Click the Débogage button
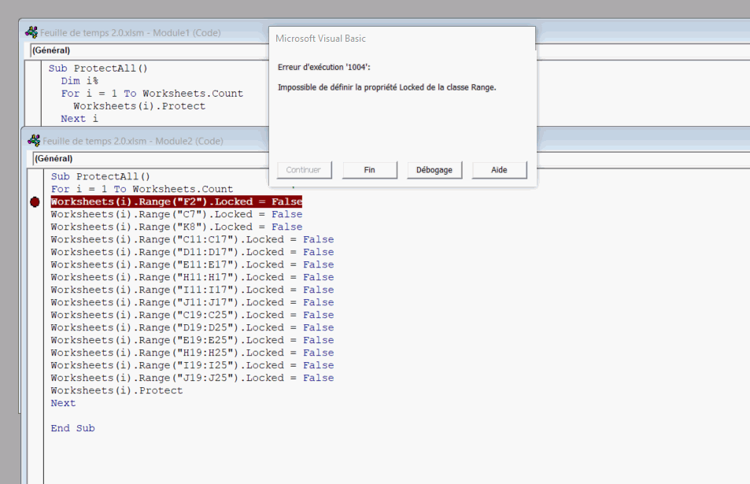 [434, 170]
